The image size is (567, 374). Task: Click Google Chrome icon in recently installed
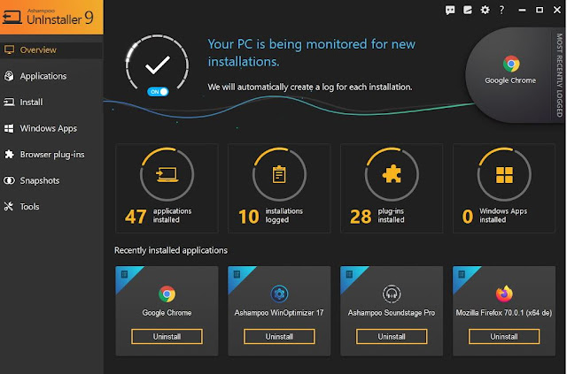coord(167,294)
